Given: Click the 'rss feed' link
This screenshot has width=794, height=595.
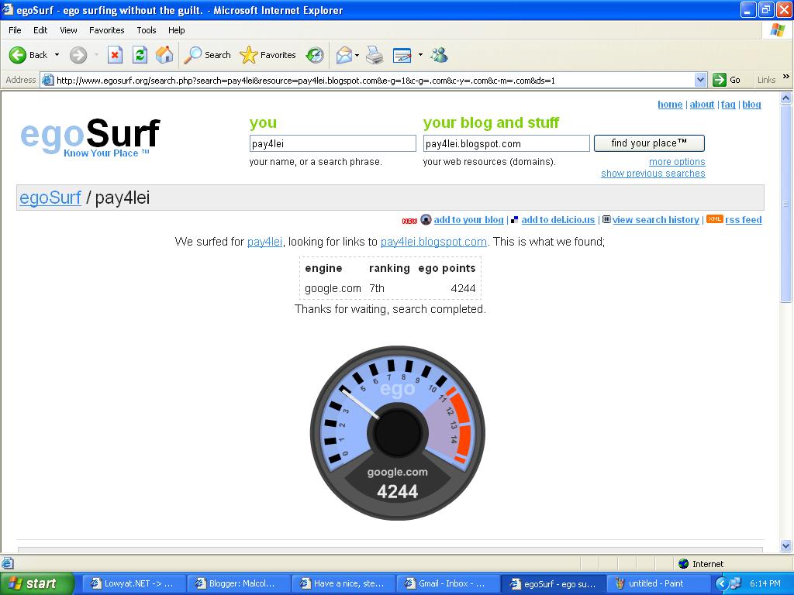Looking at the screenshot, I should (744, 219).
